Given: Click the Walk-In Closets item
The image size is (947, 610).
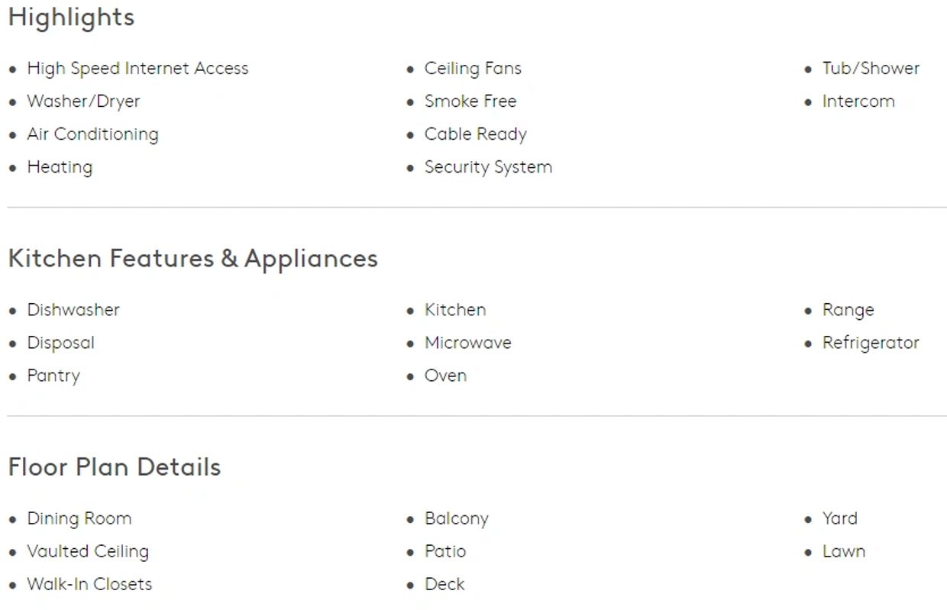Looking at the screenshot, I should pyautogui.click(x=89, y=584).
